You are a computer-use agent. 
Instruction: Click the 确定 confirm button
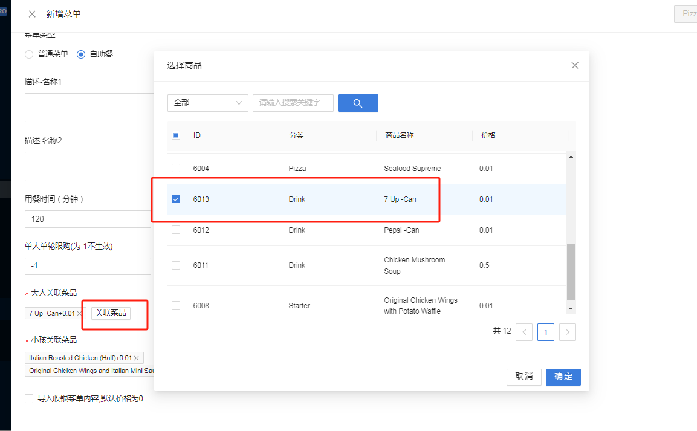pos(563,377)
